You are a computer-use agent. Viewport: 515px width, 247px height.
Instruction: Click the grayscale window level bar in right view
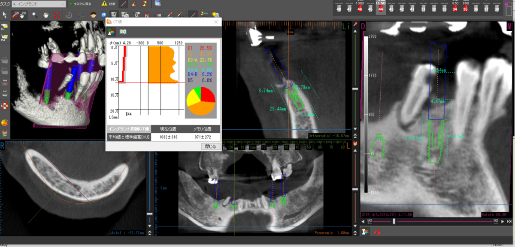(x=366, y=115)
